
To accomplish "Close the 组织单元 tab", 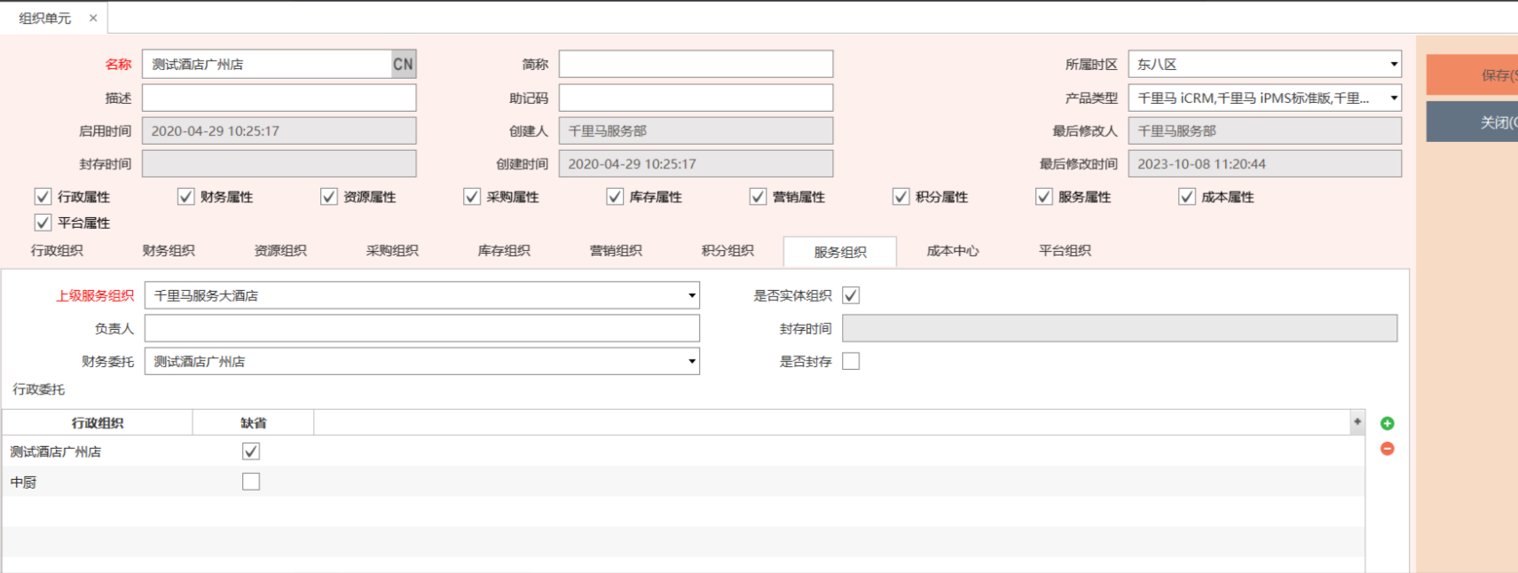I will [x=93, y=18].
